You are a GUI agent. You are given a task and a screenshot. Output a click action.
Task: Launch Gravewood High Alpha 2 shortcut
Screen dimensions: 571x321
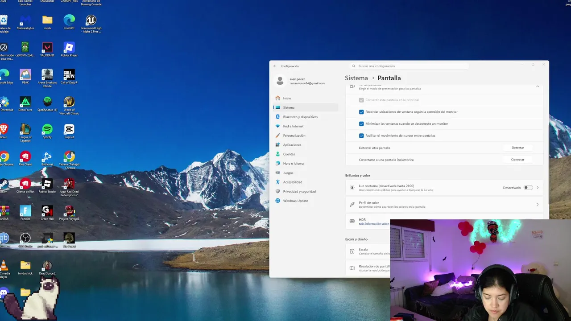click(91, 24)
